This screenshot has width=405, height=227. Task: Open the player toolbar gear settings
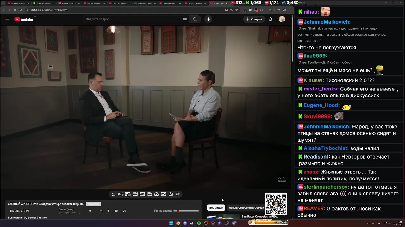click(x=178, y=194)
